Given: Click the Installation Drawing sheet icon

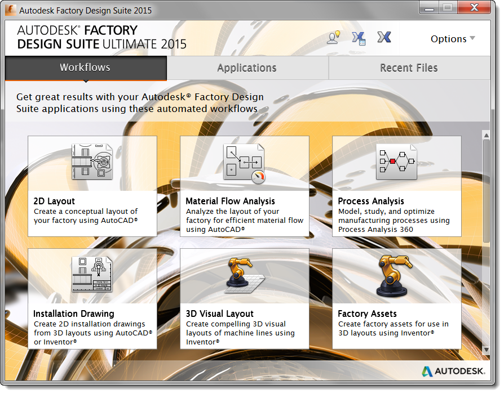Looking at the screenshot, I should 92,274.
